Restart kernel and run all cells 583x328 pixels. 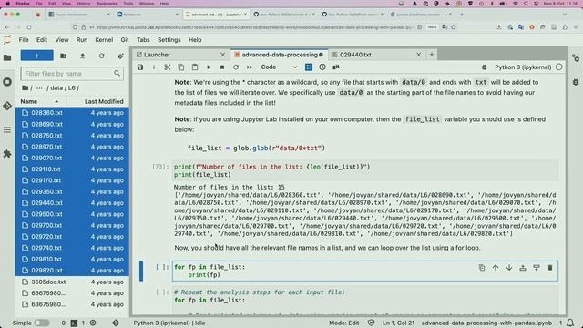pyautogui.click(x=250, y=67)
